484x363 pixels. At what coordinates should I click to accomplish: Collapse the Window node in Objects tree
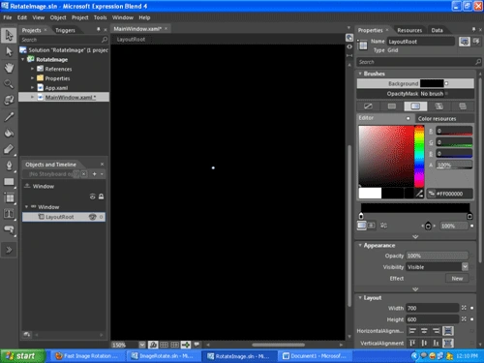click(x=26, y=207)
